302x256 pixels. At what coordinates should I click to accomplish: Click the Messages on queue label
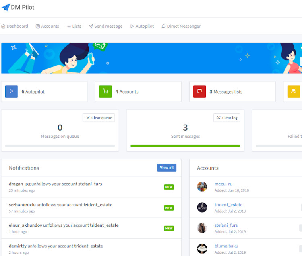(x=60, y=136)
